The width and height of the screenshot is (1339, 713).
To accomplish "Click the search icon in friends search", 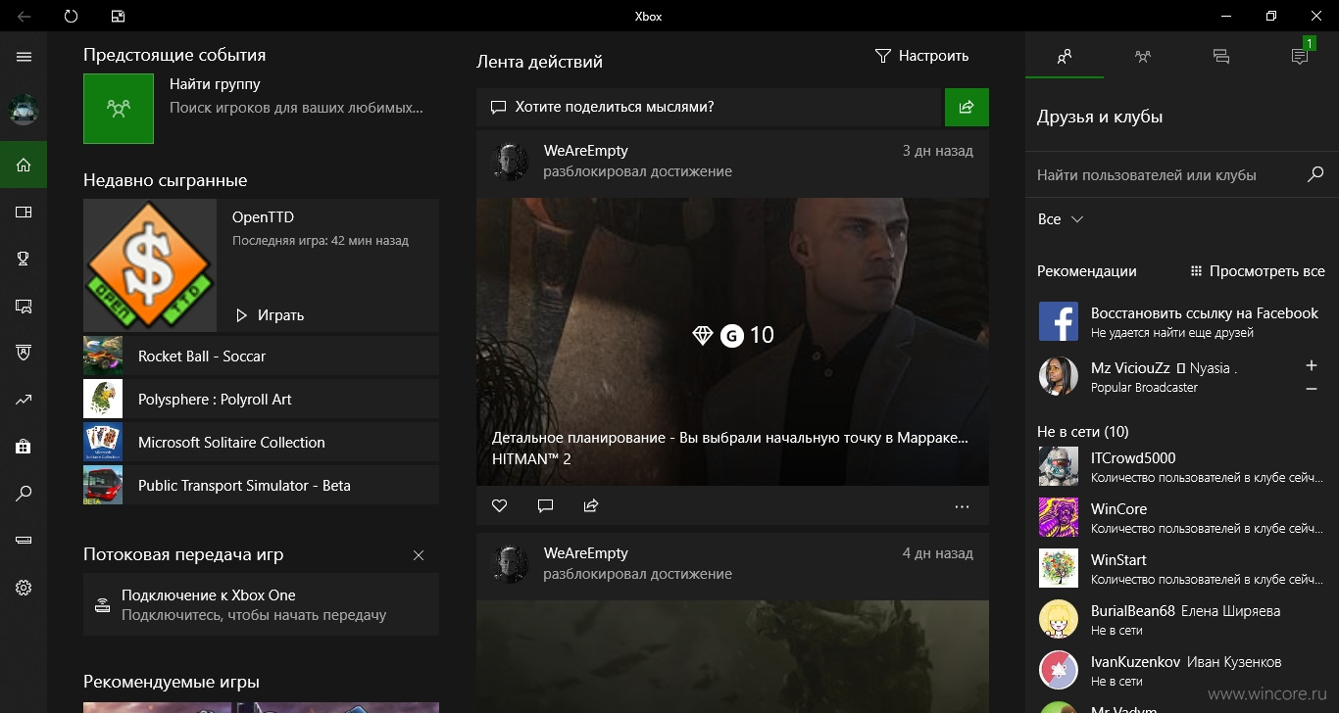I will [x=1315, y=174].
